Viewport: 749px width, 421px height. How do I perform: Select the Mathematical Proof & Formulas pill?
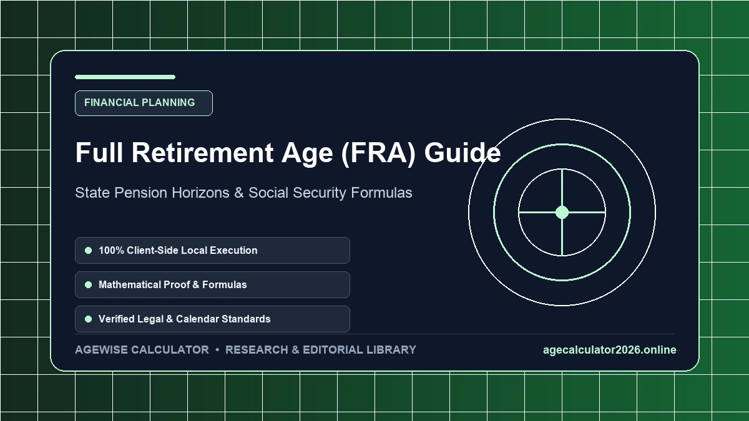212,284
